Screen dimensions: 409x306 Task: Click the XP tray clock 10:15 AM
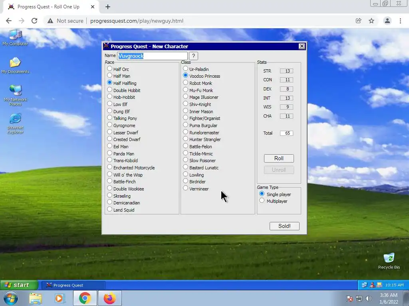pyautogui.click(x=394, y=285)
